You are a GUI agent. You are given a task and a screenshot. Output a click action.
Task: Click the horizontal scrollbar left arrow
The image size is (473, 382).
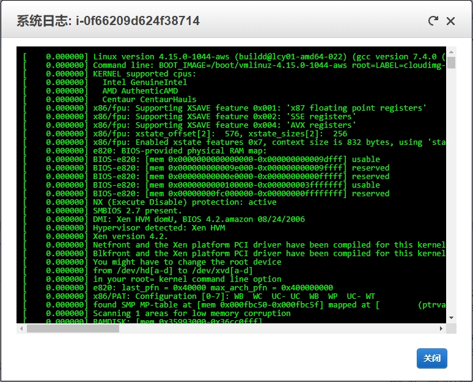pos(21,328)
